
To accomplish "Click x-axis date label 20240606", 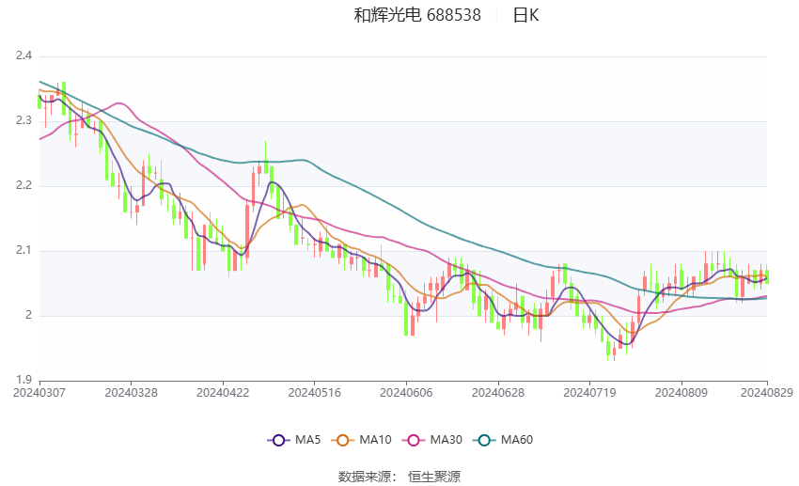I will [406, 393].
